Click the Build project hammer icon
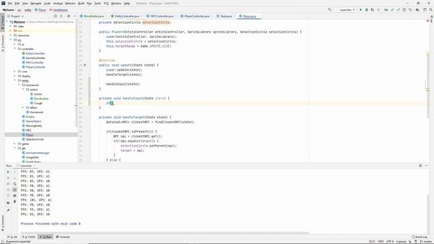This screenshot has width=434, height=244. pos(330,9)
